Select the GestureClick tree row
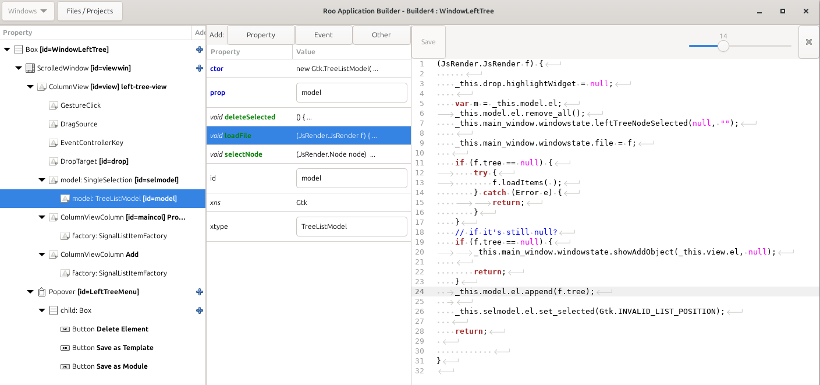Image resolution: width=820 pixels, height=385 pixels. tap(102, 105)
